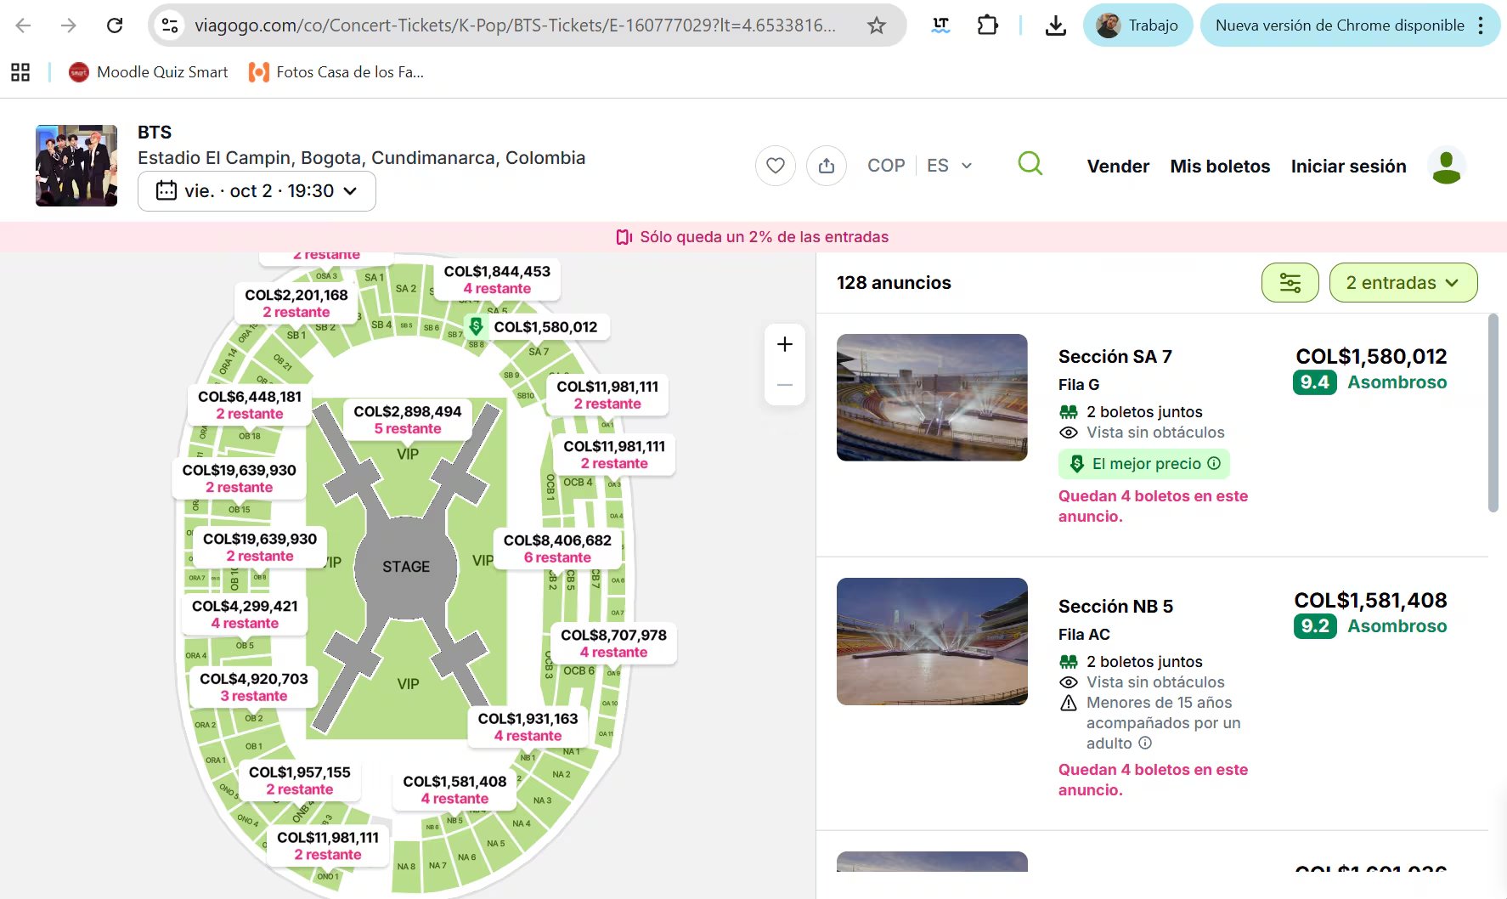The image size is (1507, 899).
Task: Click the map zoom in control
Action: pos(784,343)
